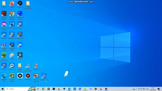Expand the hidden tray icons chevron

[x=136, y=89]
